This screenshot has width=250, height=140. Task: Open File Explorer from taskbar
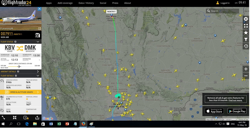(35, 124)
